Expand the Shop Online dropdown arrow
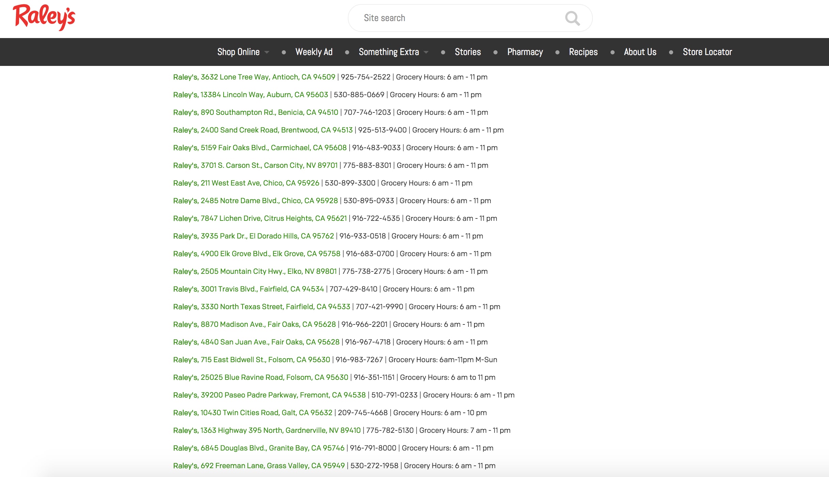Image resolution: width=829 pixels, height=477 pixels. point(267,52)
